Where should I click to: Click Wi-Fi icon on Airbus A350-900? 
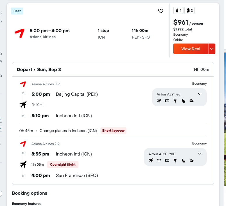[159, 160]
